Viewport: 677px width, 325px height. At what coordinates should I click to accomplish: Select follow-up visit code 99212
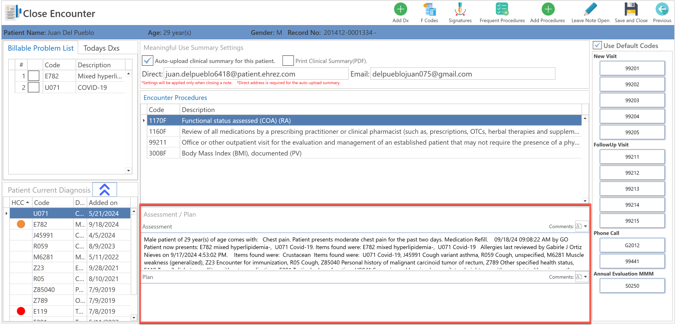(632, 173)
